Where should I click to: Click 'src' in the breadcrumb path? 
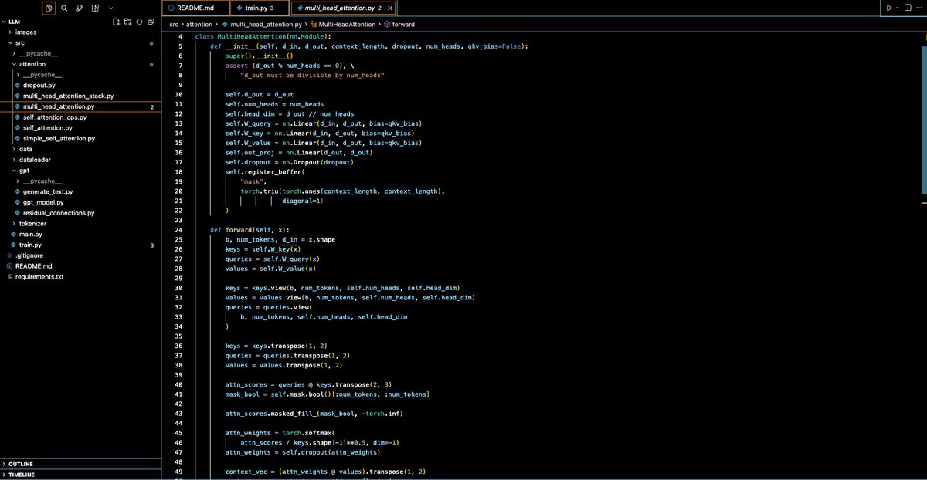(x=174, y=25)
